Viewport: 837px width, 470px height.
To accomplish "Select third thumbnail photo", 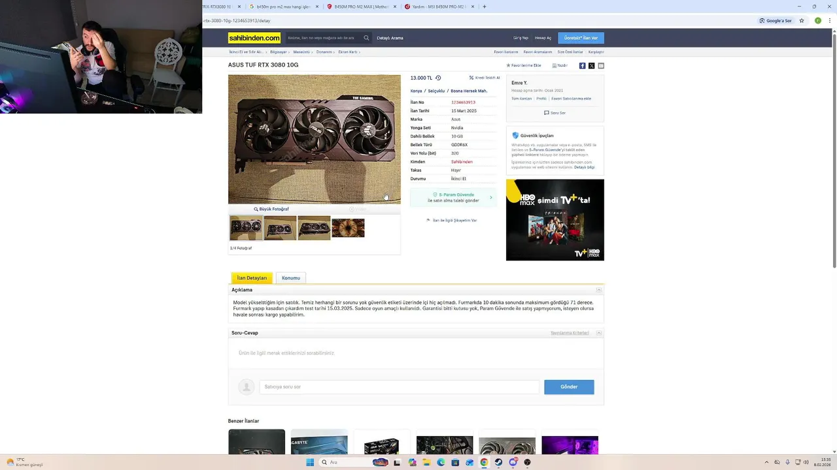I will click(x=314, y=228).
